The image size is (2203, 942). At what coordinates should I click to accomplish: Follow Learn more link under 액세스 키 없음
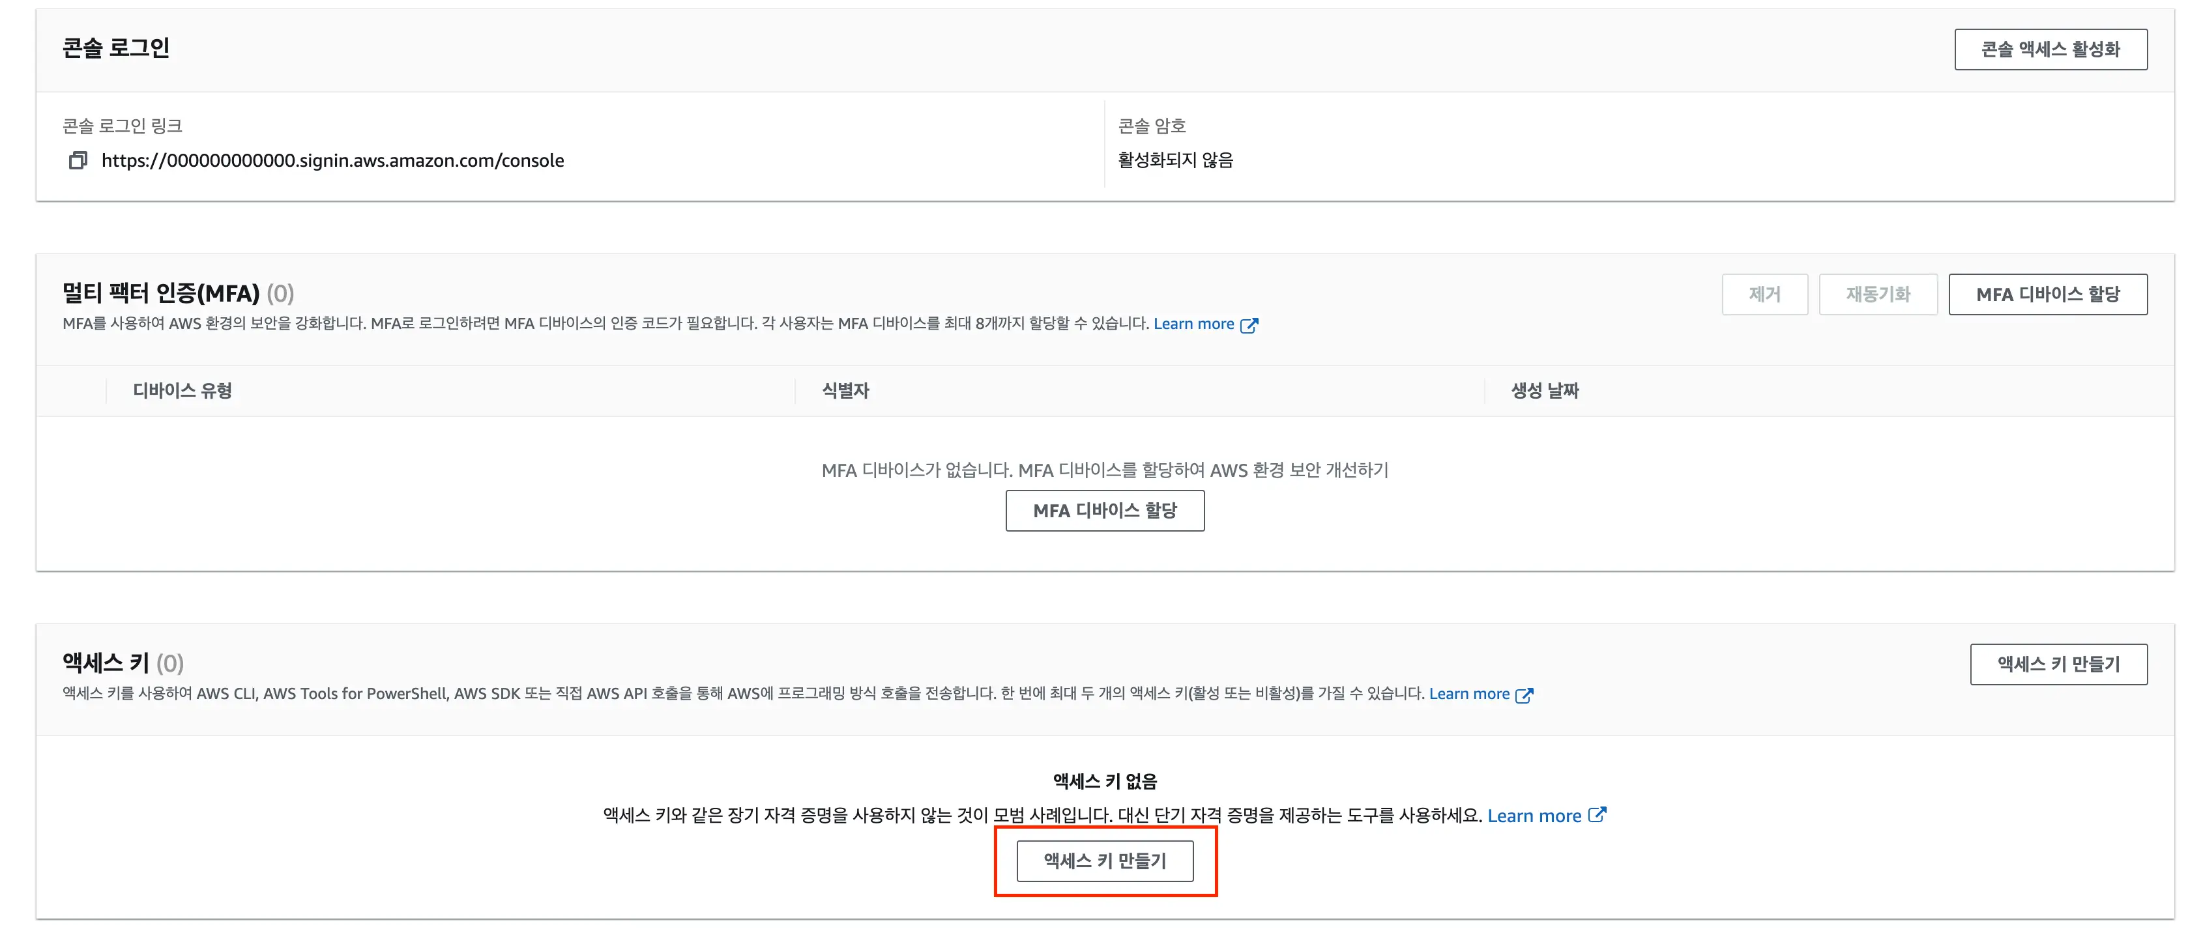(1534, 816)
